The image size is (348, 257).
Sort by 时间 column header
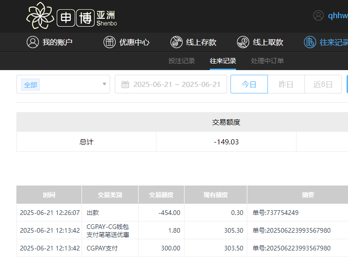click(x=49, y=195)
